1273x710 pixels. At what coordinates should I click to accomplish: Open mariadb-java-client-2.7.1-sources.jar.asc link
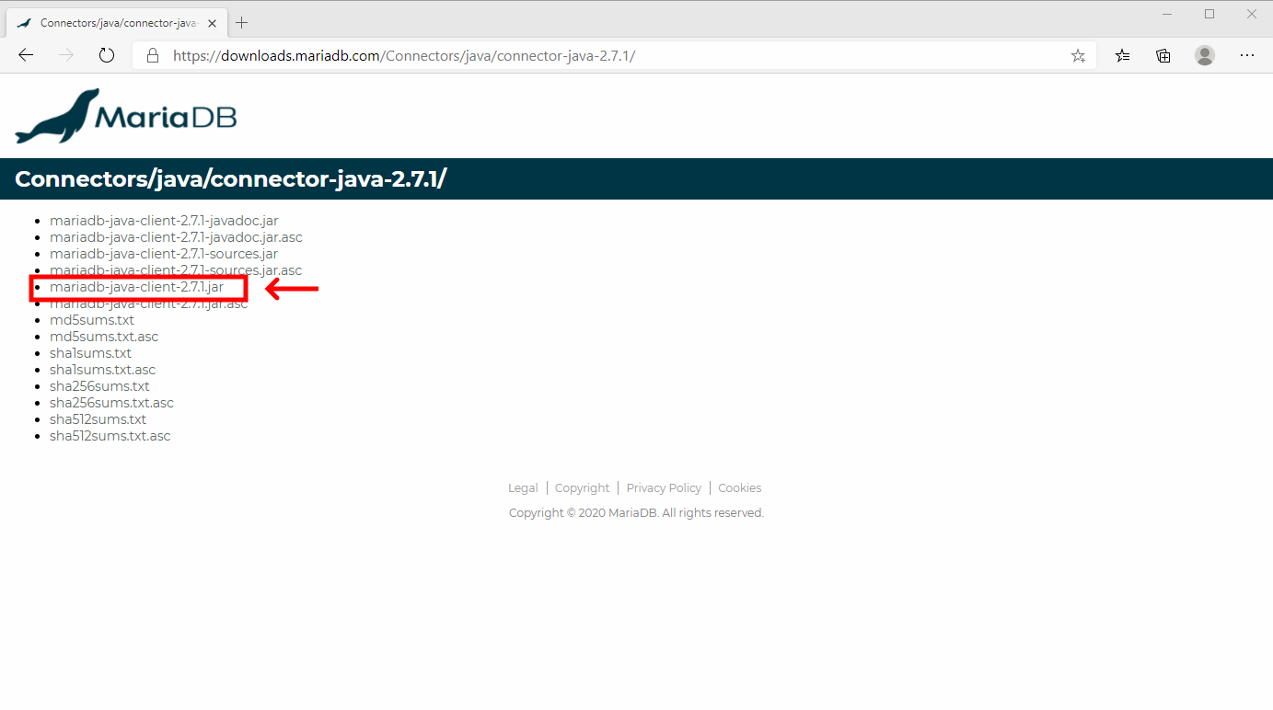coord(176,270)
